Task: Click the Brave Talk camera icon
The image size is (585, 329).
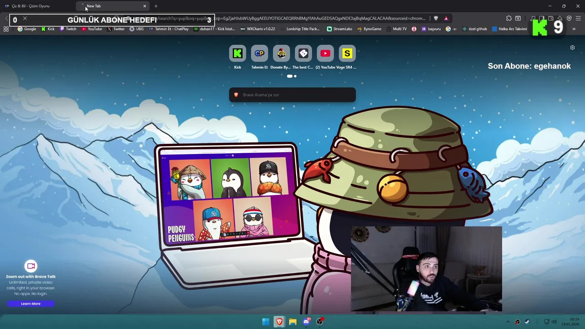Action: click(x=31, y=266)
